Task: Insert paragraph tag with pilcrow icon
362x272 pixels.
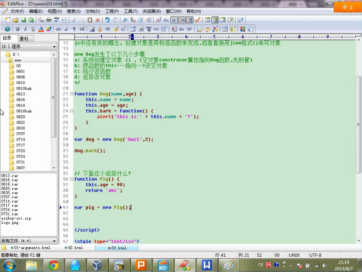Action: pyautogui.click(x=74, y=29)
